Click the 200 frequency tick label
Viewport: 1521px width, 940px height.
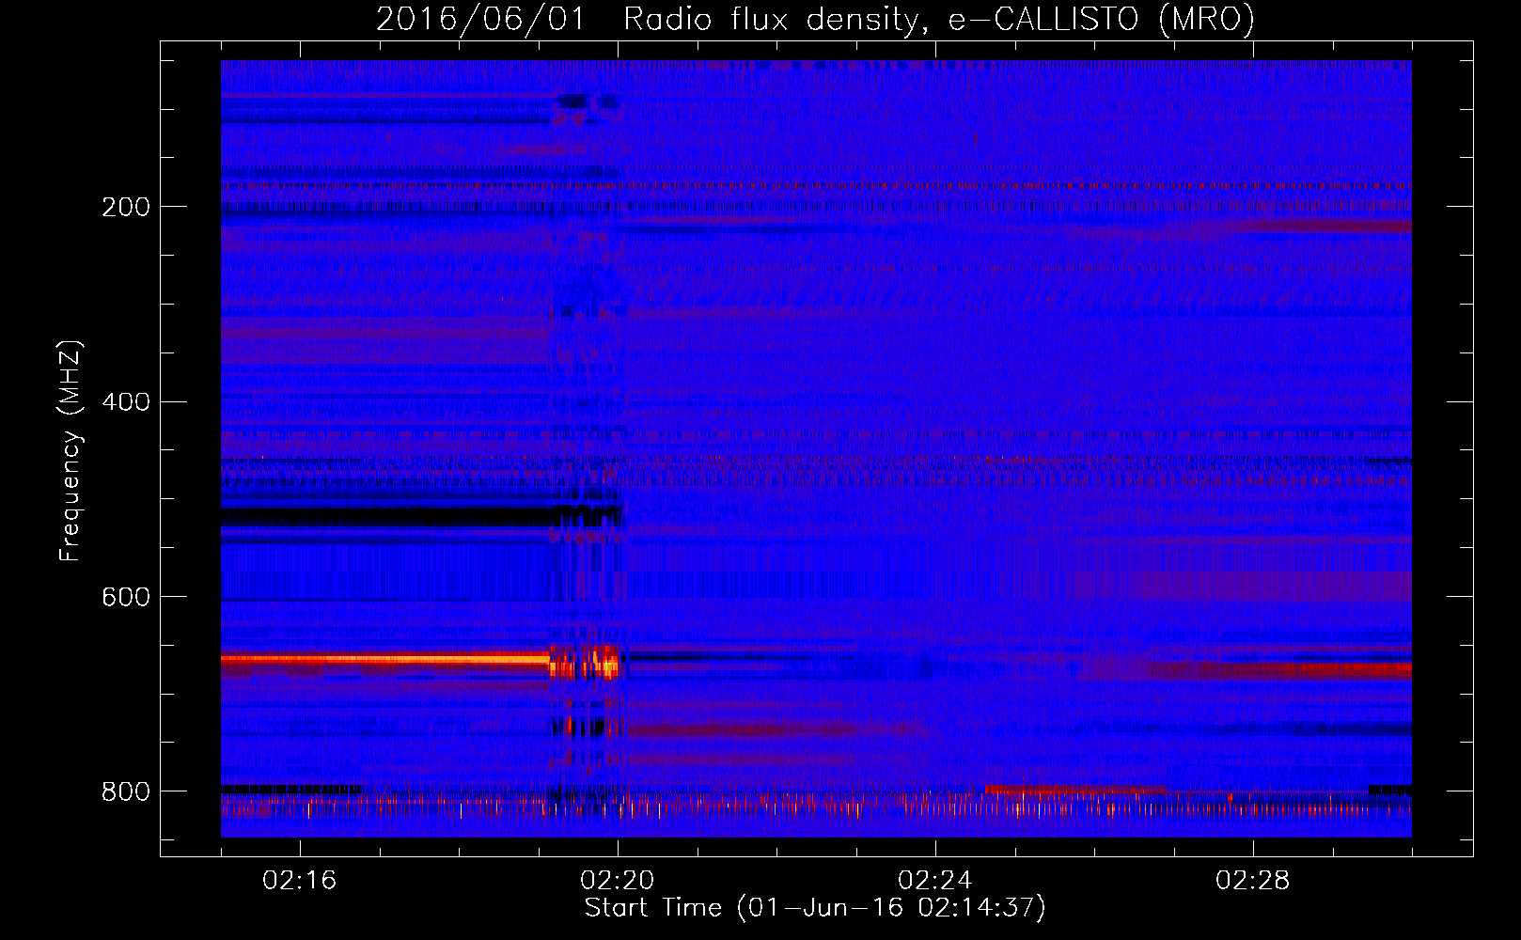[126, 207]
